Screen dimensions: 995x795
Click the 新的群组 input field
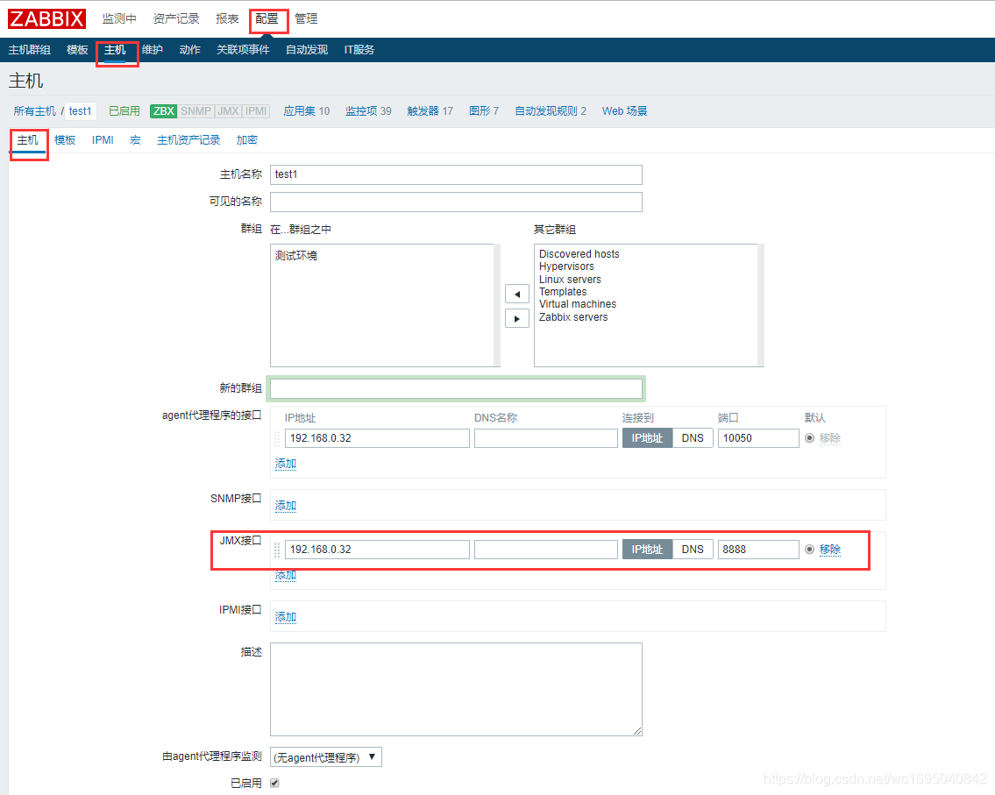[456, 388]
